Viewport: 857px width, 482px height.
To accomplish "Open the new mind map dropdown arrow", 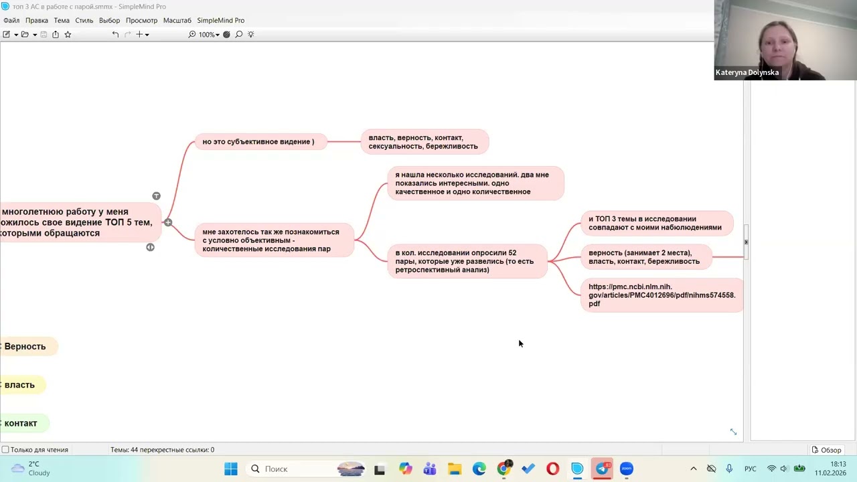I will point(15,35).
